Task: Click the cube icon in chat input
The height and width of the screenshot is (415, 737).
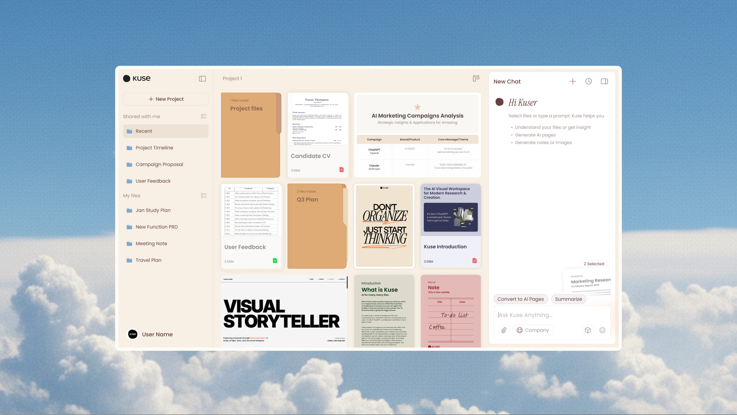Action: tap(588, 330)
